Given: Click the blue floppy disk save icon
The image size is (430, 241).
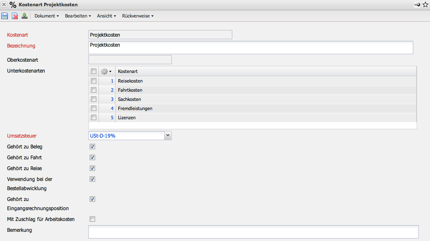Looking at the screenshot, I should (x=5, y=16).
